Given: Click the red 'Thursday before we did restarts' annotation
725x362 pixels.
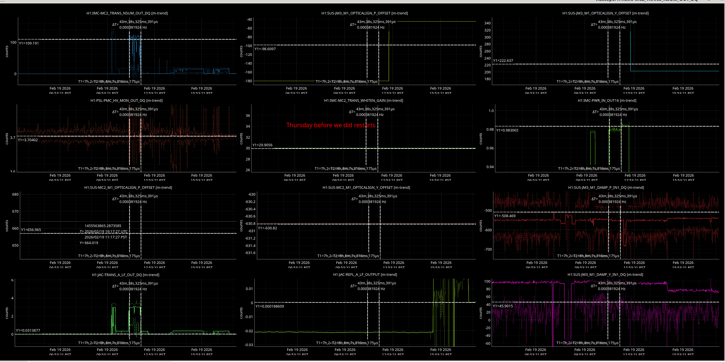Looking at the screenshot, I should pyautogui.click(x=331, y=125).
